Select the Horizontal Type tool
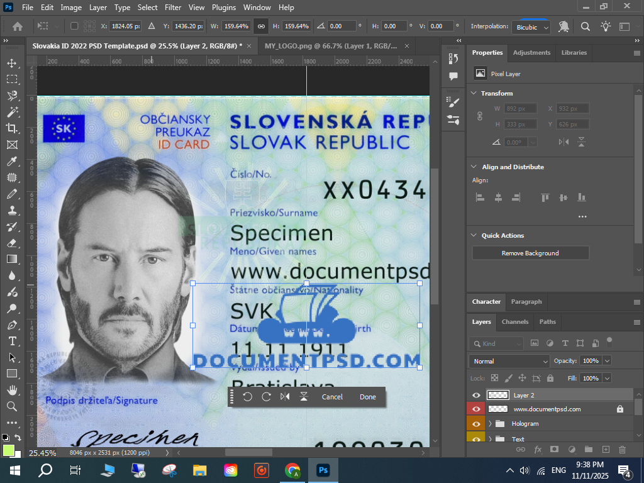Viewport: 644px width, 483px height. [12, 341]
